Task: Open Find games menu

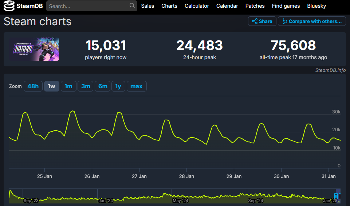Action: coord(286,6)
